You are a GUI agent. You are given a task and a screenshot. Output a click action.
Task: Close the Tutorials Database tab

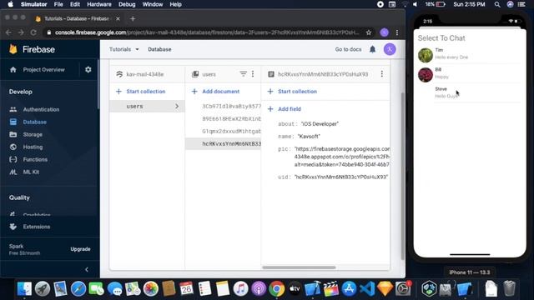pyautogui.click(x=118, y=18)
